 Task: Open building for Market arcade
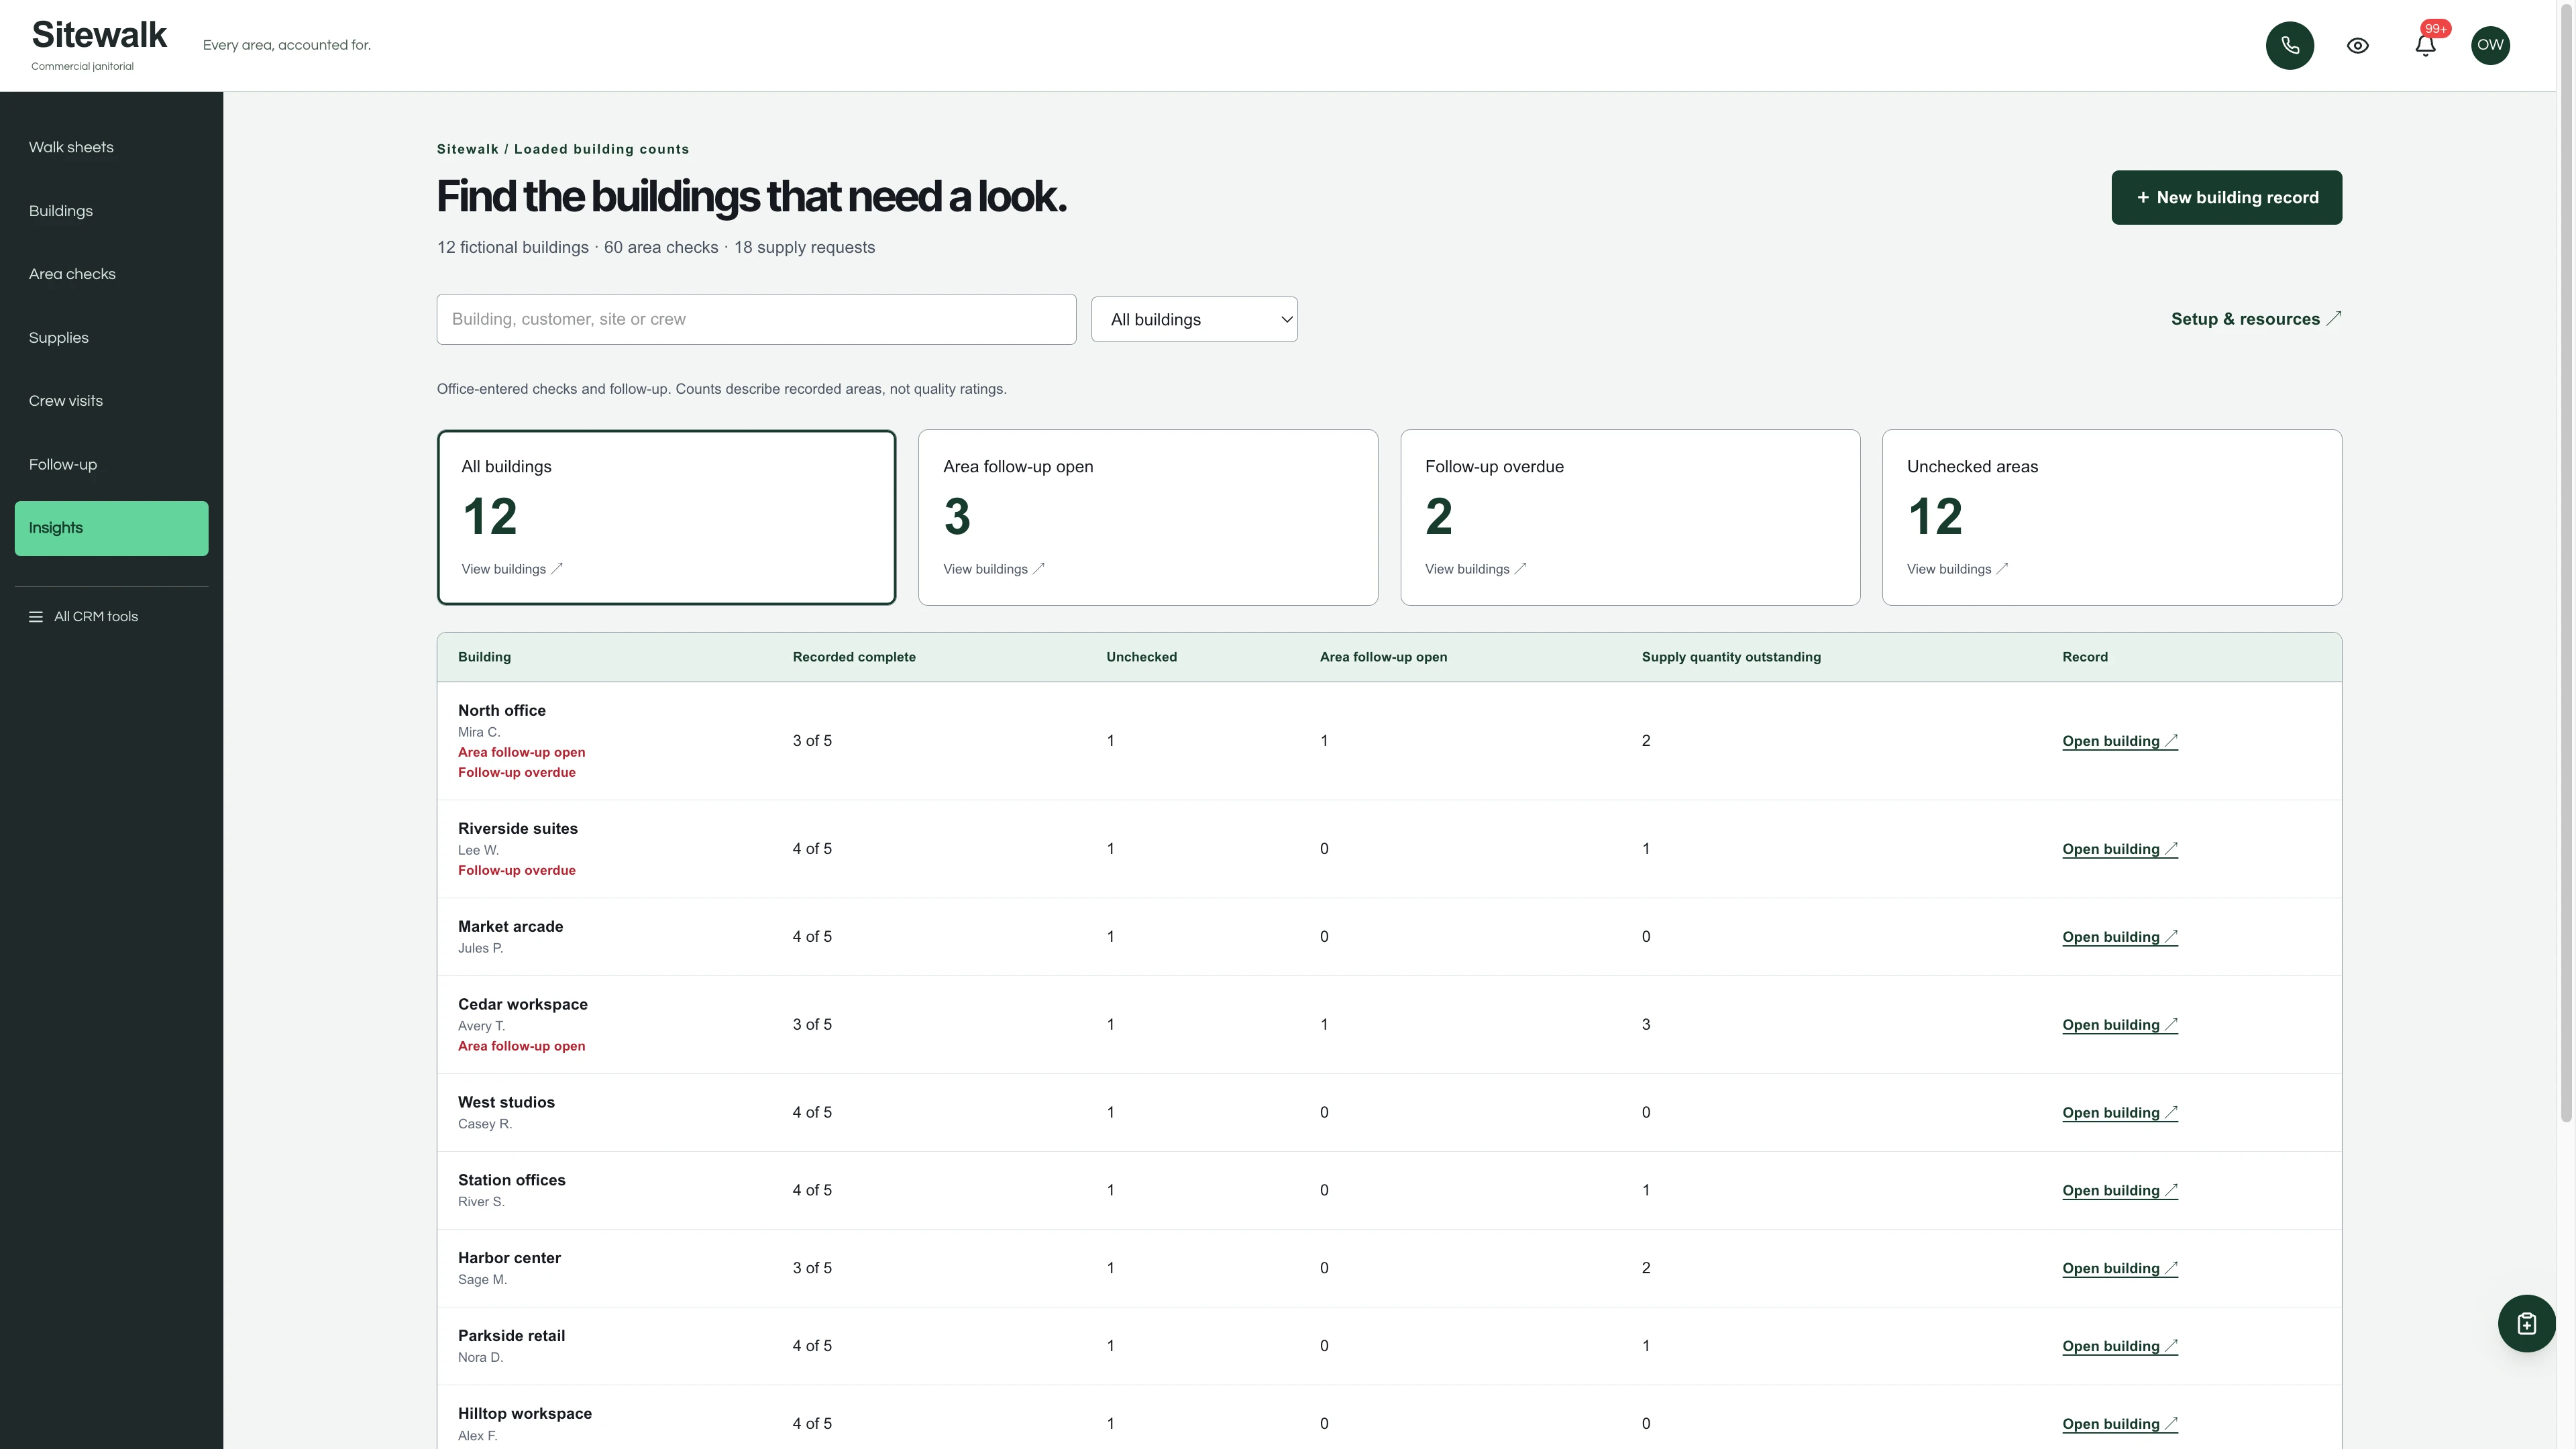pos(2120,937)
